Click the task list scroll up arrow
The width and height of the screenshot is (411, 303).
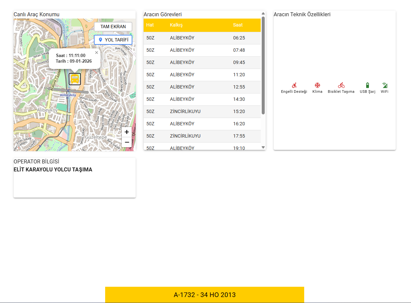point(263,14)
